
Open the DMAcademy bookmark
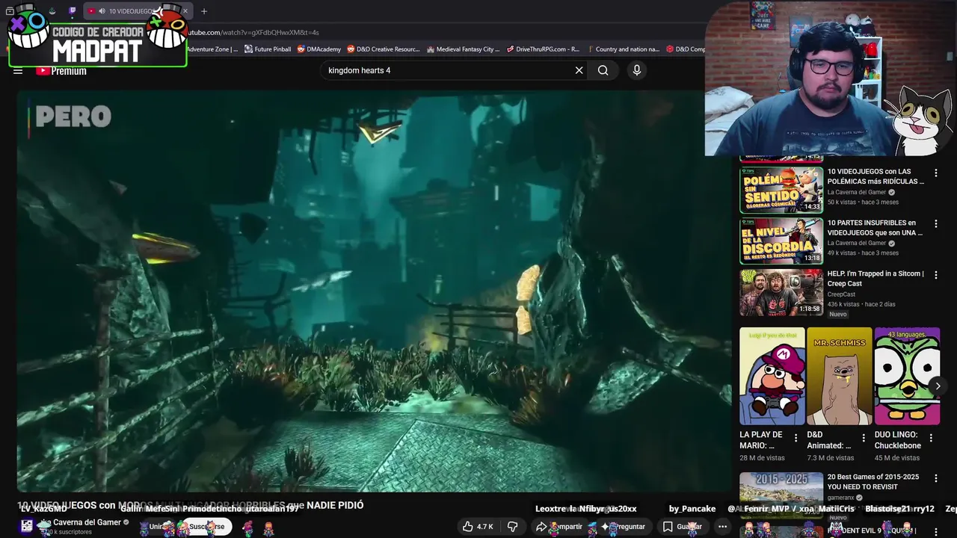pyautogui.click(x=319, y=49)
